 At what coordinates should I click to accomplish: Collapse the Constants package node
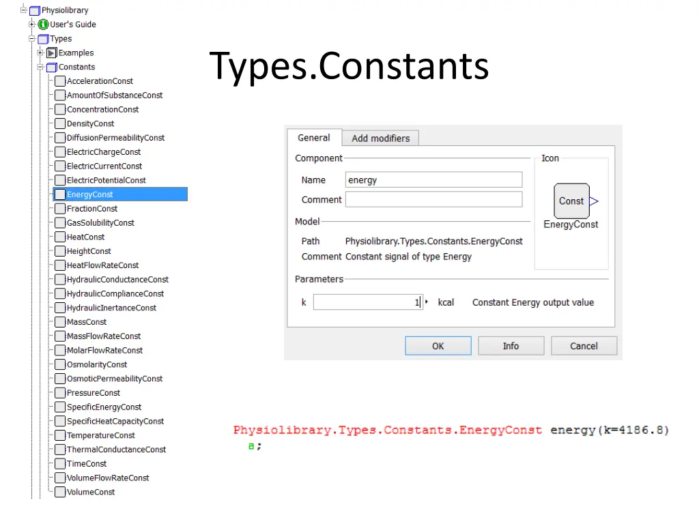click(40, 67)
